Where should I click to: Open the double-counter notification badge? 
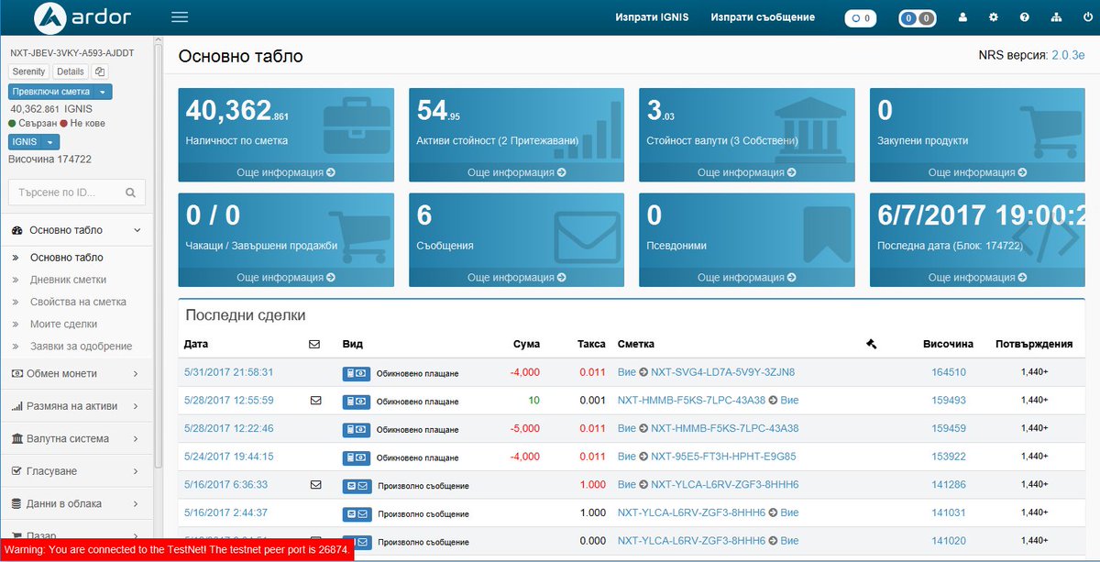click(x=918, y=17)
